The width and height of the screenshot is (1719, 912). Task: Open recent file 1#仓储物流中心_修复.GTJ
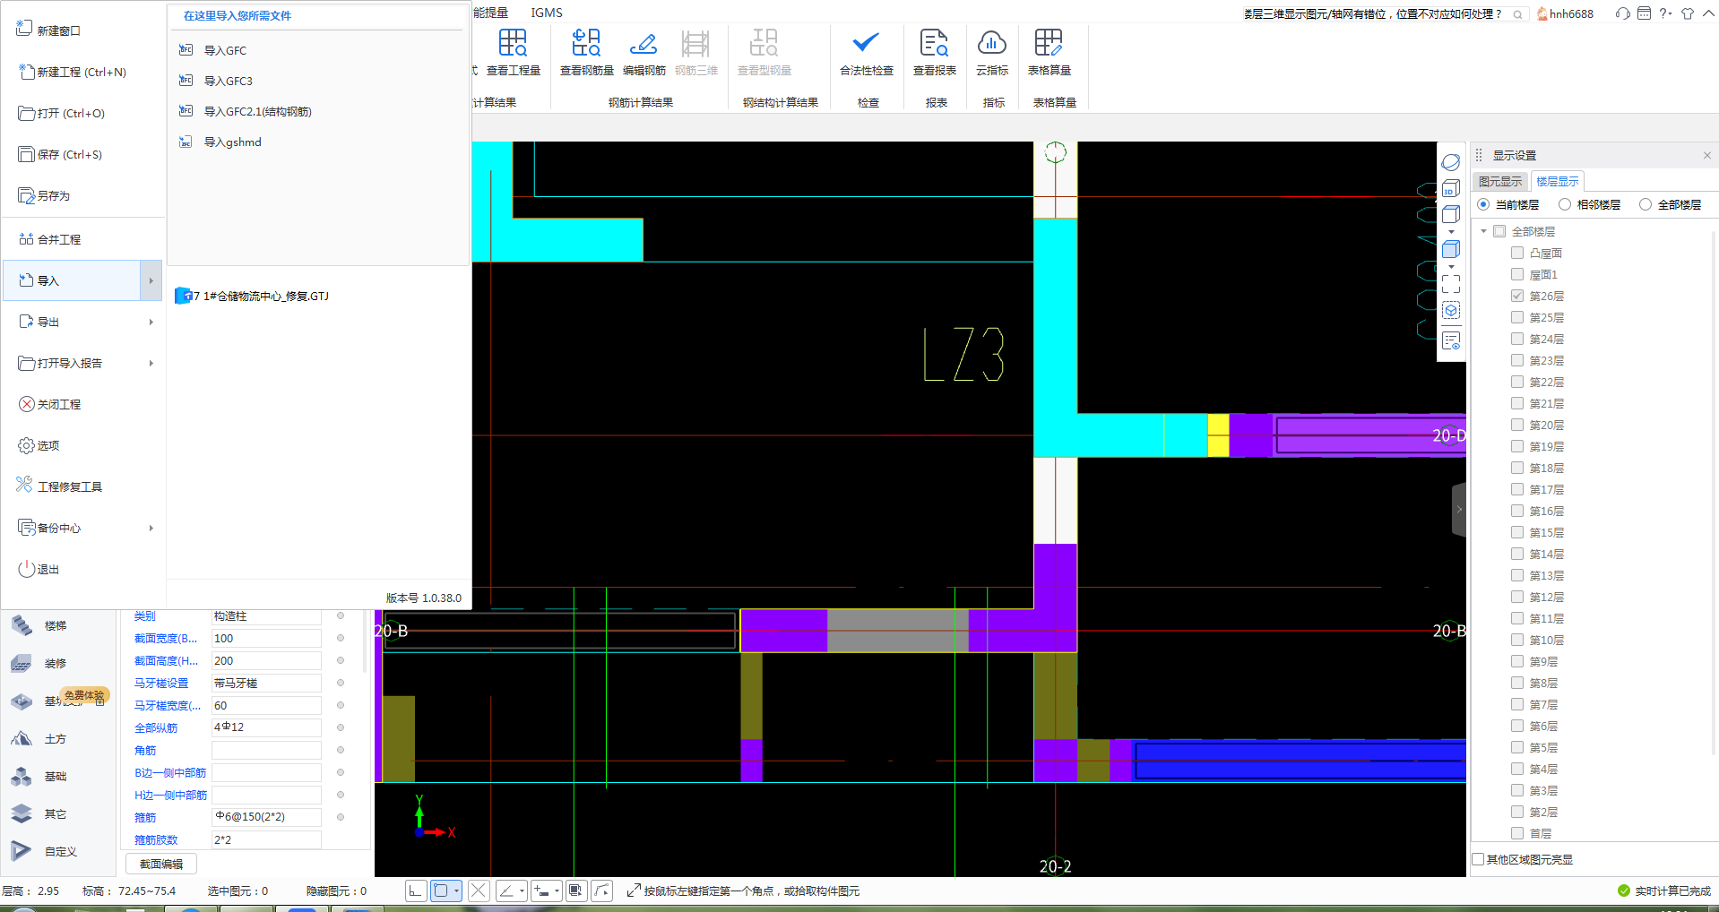click(x=253, y=296)
